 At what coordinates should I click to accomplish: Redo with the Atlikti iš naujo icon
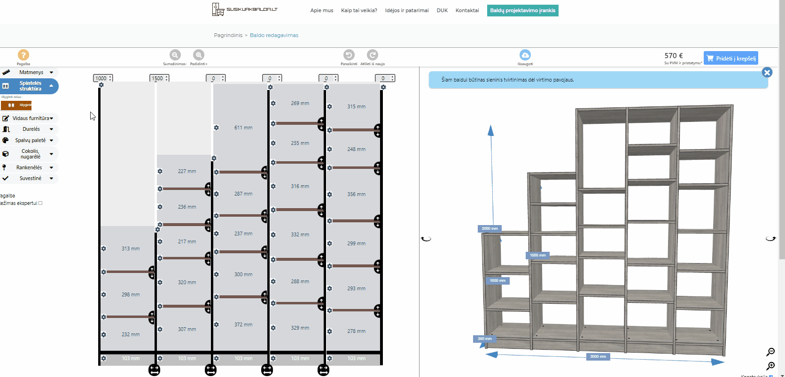click(x=373, y=55)
